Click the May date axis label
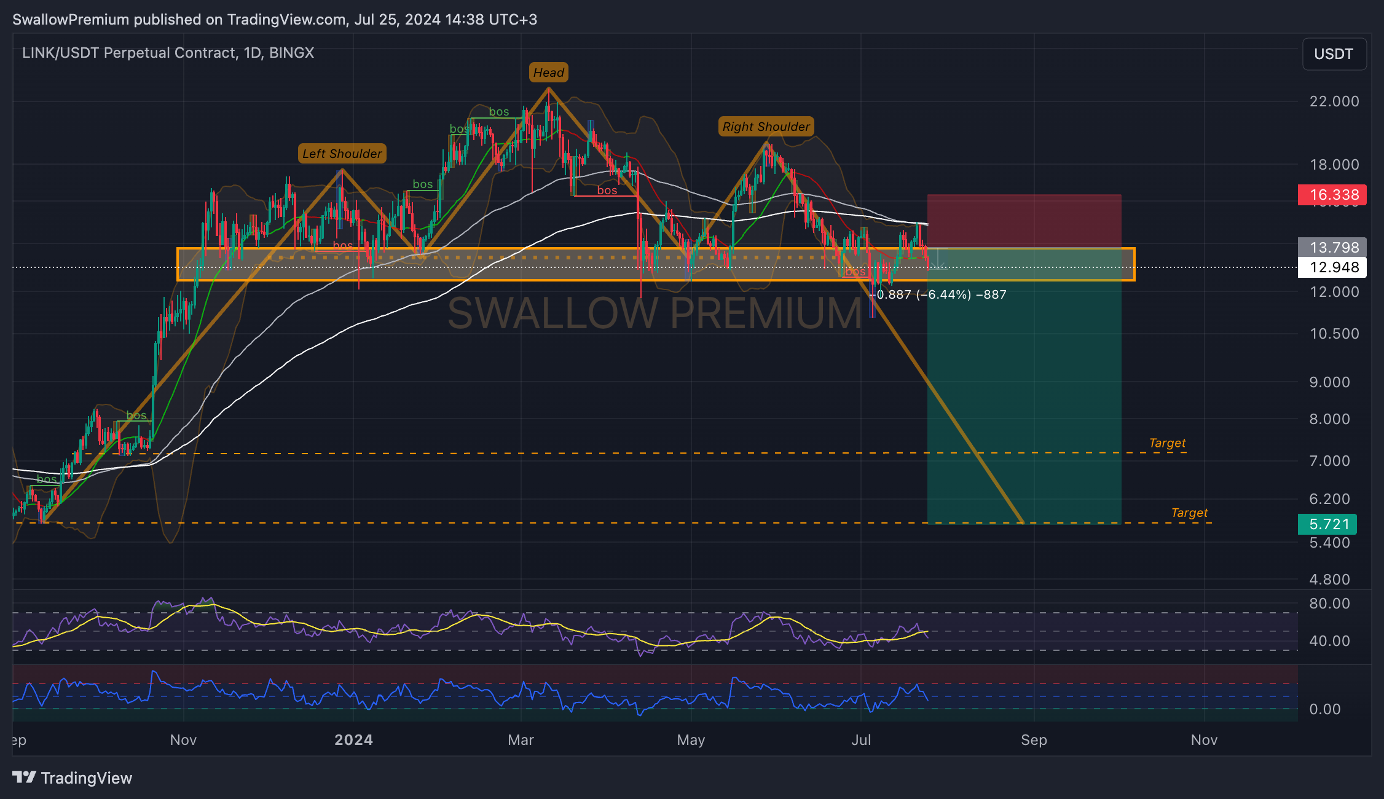This screenshot has width=1384, height=799. 691,740
